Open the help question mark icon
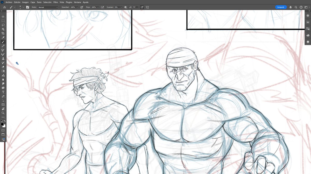The image size is (311, 174). click(301, 7)
